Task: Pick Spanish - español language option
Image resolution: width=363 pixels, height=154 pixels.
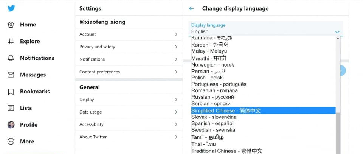Action: point(212,123)
